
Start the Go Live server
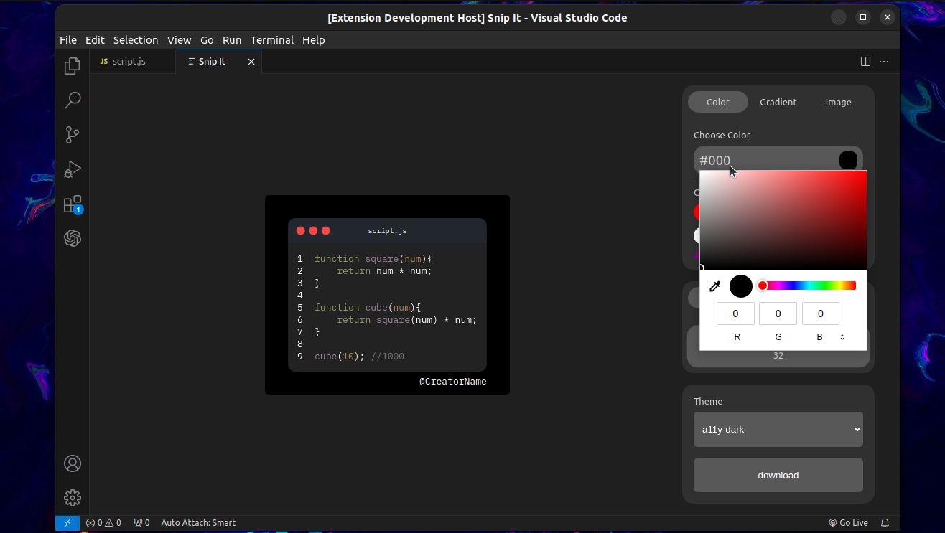click(848, 523)
